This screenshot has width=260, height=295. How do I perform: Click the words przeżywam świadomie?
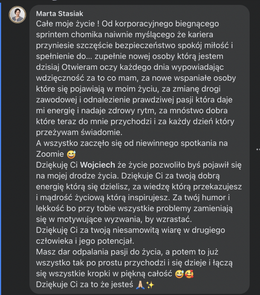[79, 133]
